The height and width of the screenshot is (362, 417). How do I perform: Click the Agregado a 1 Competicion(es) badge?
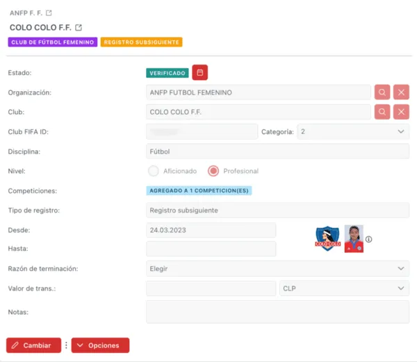(x=199, y=190)
